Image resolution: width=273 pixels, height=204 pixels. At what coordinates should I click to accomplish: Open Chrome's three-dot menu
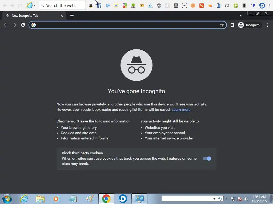[x=267, y=25]
